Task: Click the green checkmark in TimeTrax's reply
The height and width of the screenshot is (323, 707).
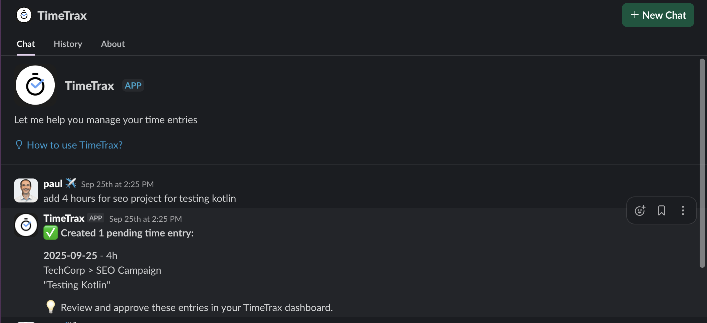Action: click(50, 233)
